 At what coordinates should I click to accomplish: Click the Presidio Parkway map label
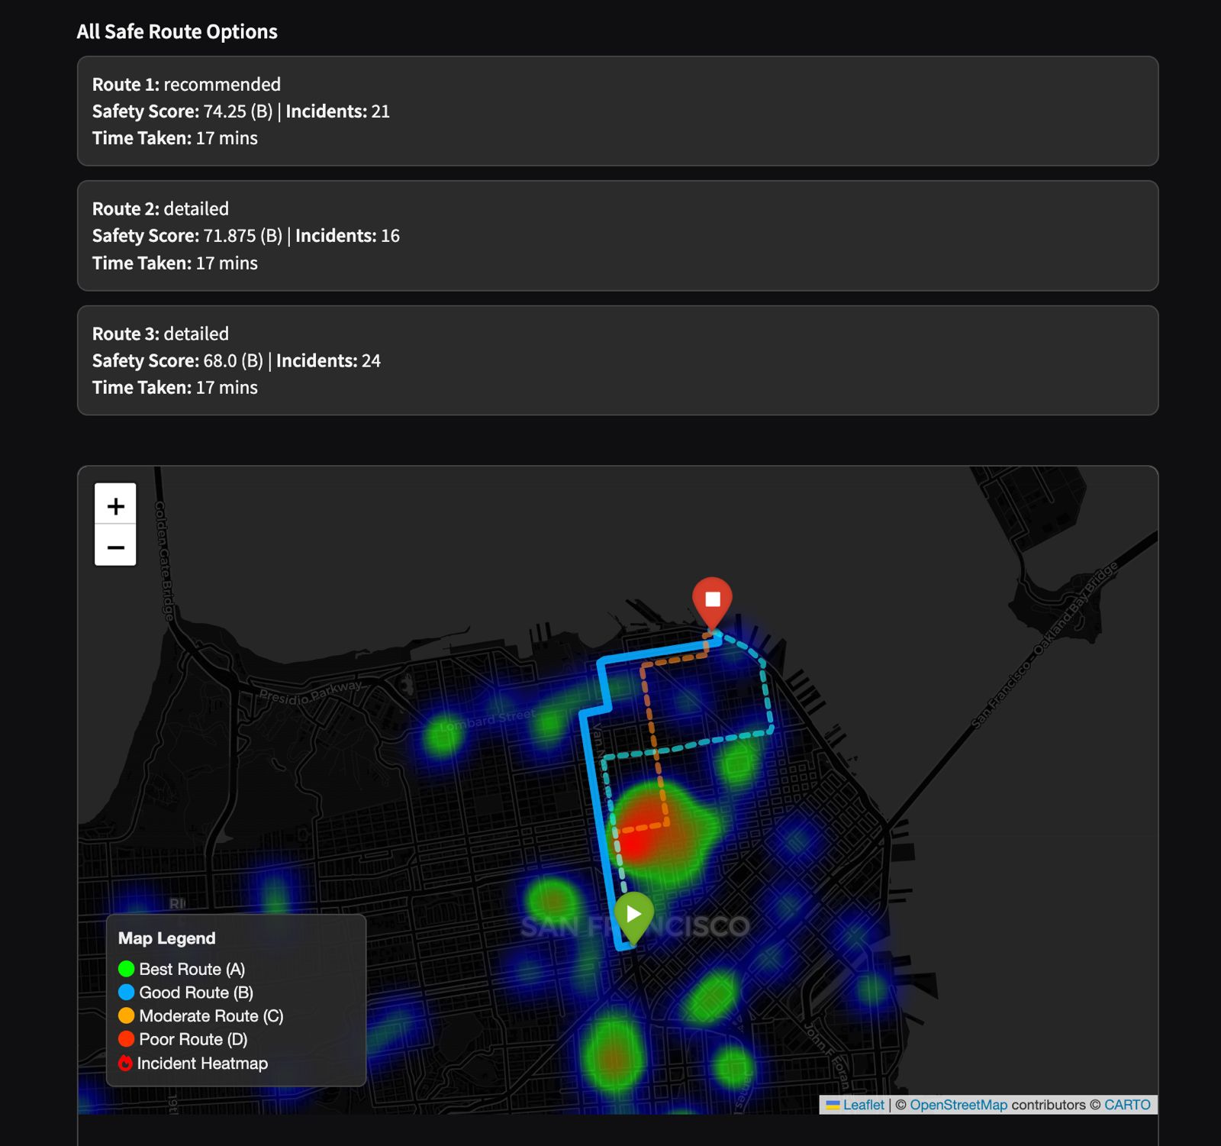pyautogui.click(x=311, y=692)
